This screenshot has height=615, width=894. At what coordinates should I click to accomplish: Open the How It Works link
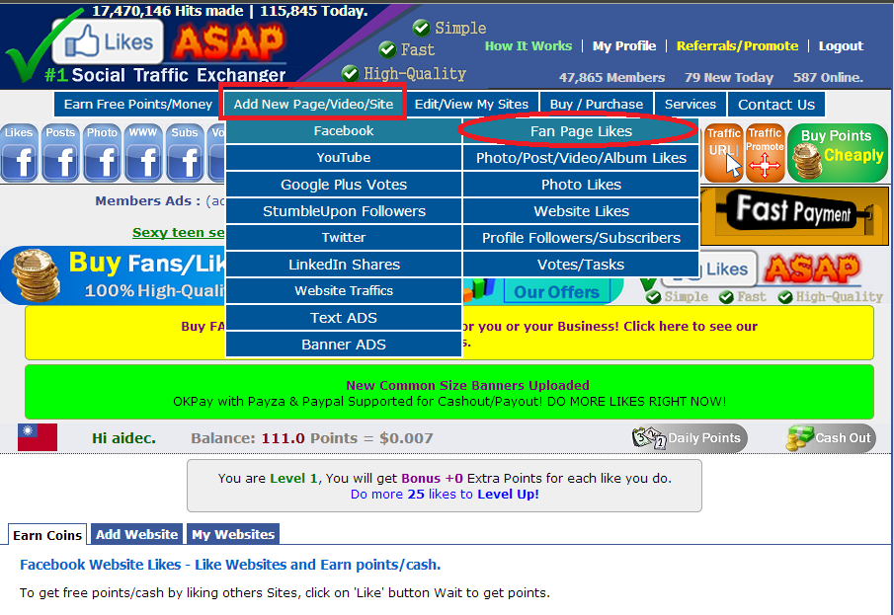point(528,46)
